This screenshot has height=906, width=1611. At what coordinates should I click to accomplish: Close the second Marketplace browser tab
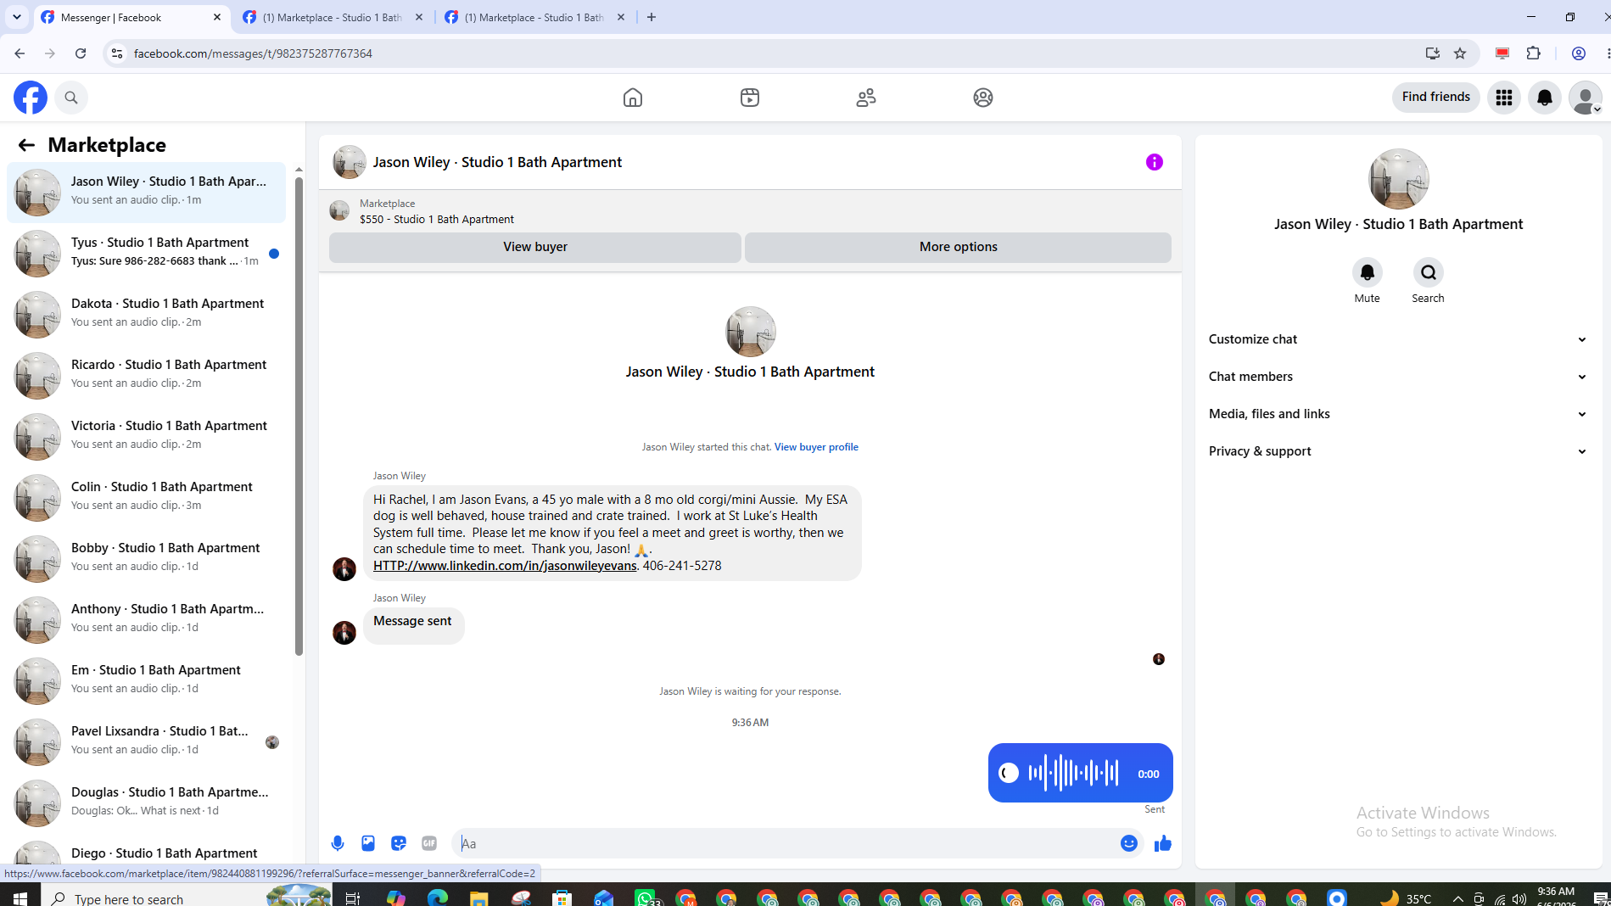419,17
